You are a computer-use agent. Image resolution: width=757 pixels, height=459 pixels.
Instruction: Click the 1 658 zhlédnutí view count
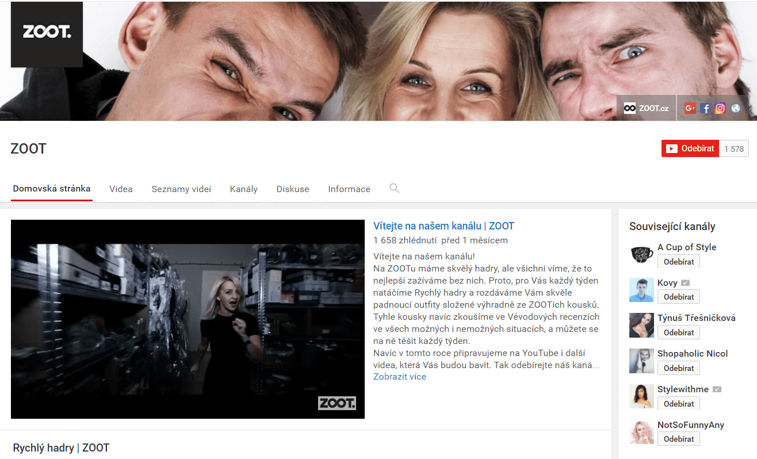pos(405,240)
